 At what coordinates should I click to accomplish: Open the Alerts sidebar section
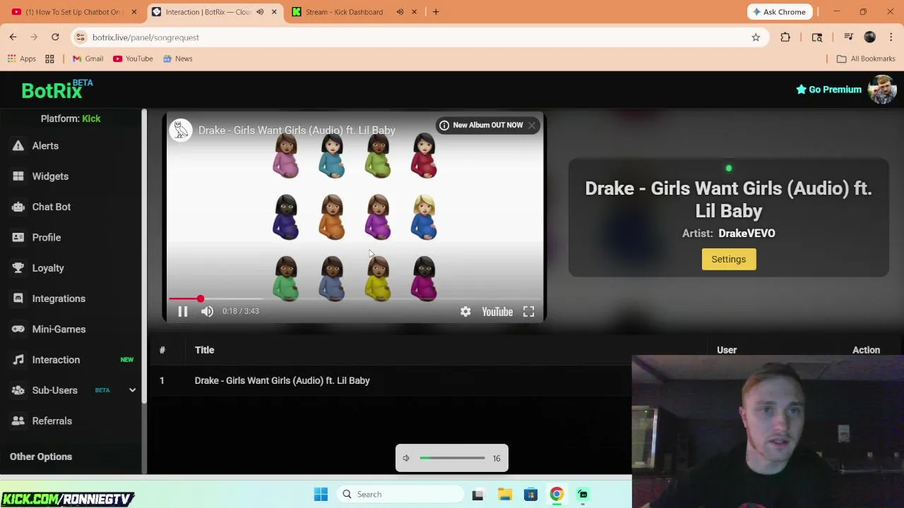(x=45, y=145)
